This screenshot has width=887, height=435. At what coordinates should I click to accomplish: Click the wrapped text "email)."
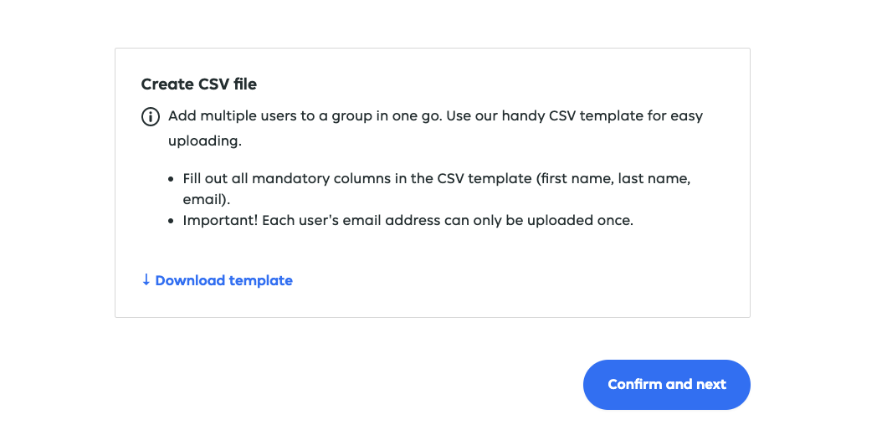tap(207, 200)
